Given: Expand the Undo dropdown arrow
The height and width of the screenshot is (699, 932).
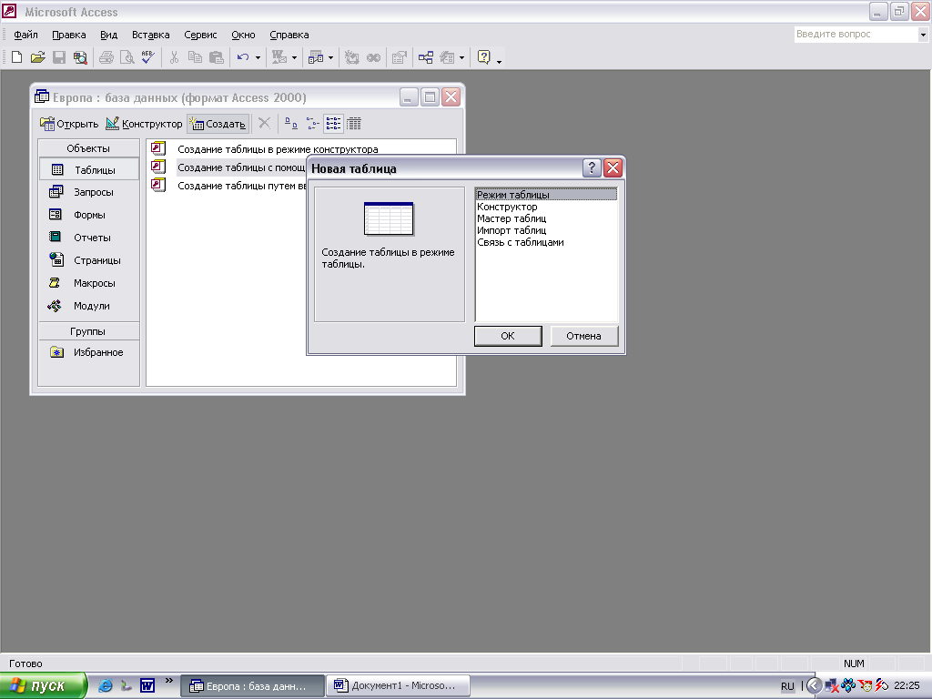Looking at the screenshot, I should coord(258,57).
